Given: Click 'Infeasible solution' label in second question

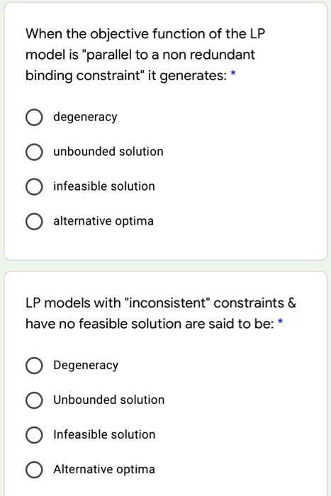Looking at the screenshot, I should 104,434.
